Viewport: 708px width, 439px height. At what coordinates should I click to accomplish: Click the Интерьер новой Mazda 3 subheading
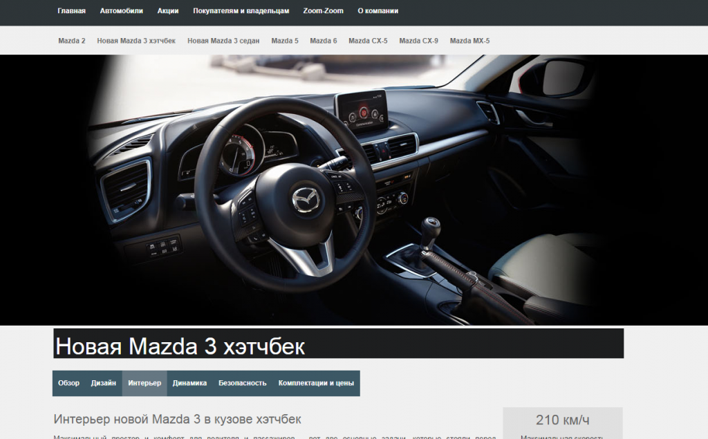(x=178, y=419)
